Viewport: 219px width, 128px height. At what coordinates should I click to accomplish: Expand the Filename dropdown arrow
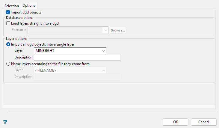click(x=106, y=30)
